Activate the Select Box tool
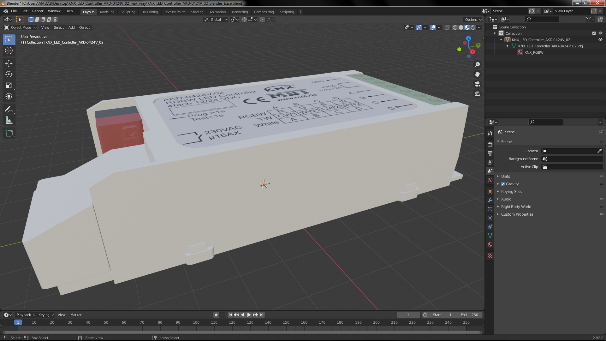The image size is (606, 341). [x=9, y=39]
